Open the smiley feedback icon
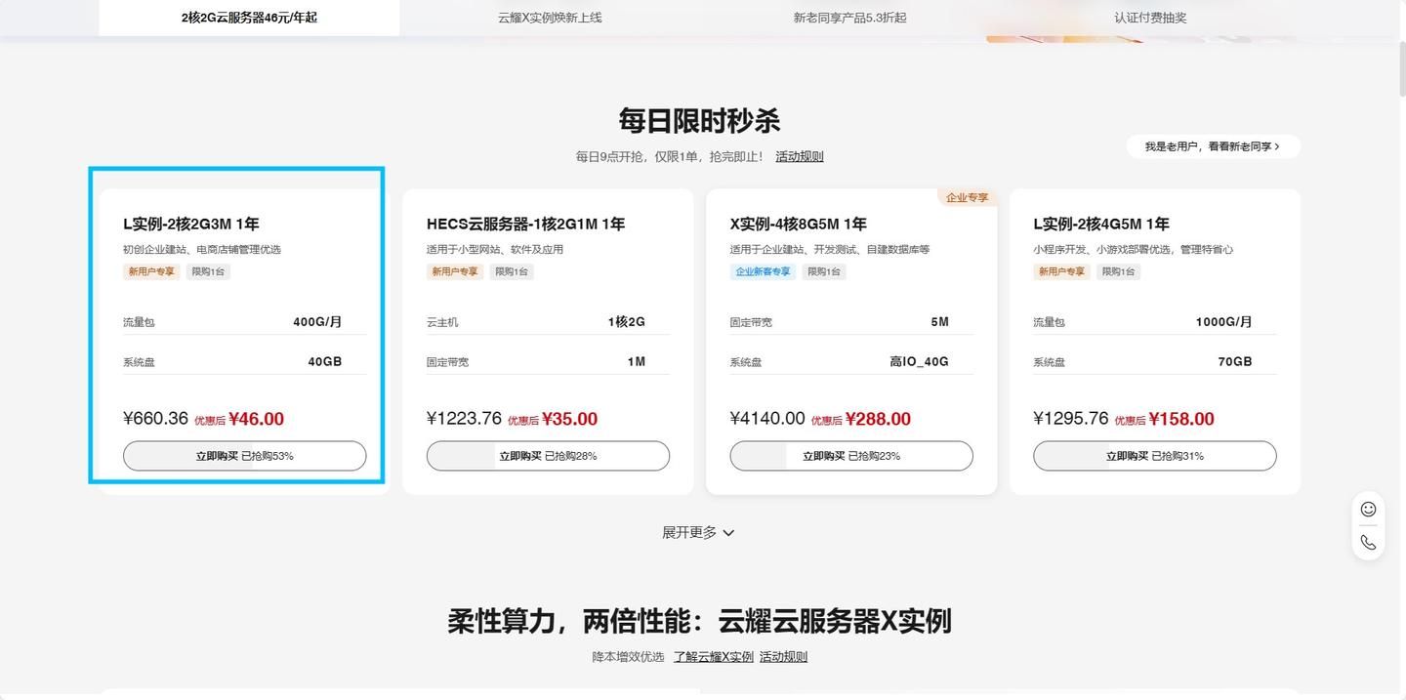Viewport: 1406px width, 700px height. tap(1368, 509)
